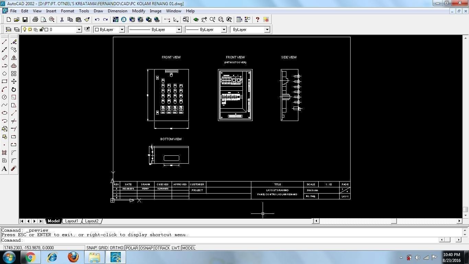Image resolution: width=469 pixels, height=264 pixels.
Task: Select the Multiline Text tool
Action: 4,168
